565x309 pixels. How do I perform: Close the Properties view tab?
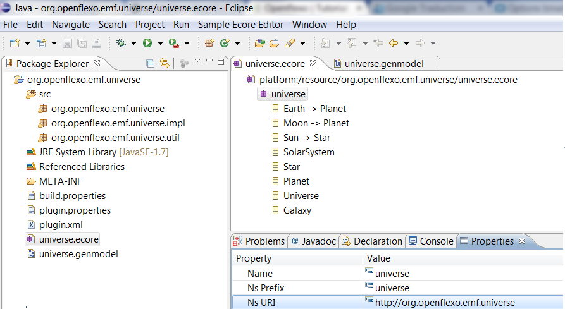pos(522,241)
